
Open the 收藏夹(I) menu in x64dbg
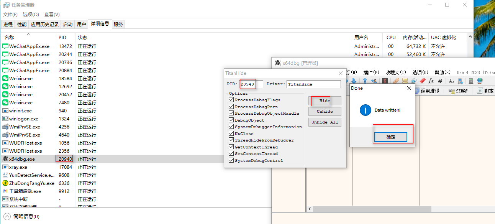pyautogui.click(x=396, y=72)
